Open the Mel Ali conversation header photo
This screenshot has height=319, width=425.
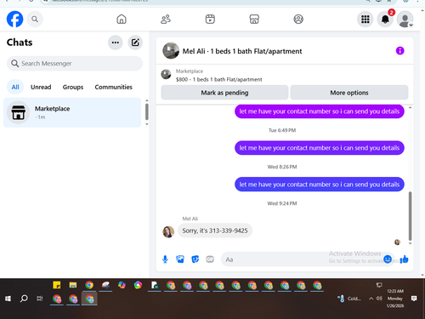pyautogui.click(x=171, y=51)
